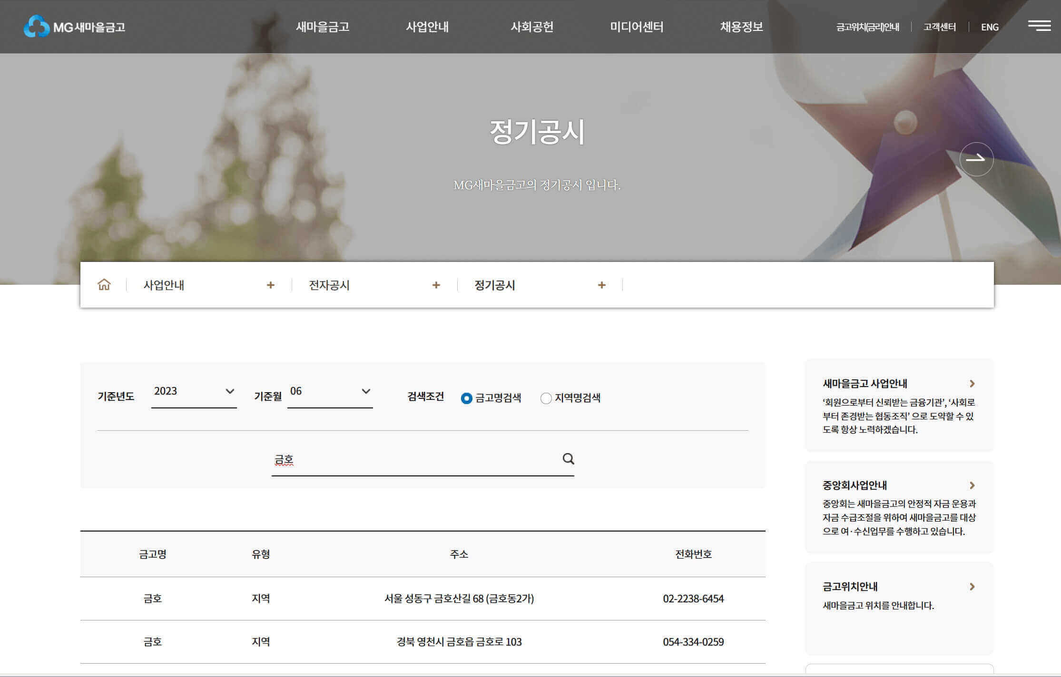The height and width of the screenshot is (677, 1061).
Task: Go to 고객센터
Action: (940, 27)
